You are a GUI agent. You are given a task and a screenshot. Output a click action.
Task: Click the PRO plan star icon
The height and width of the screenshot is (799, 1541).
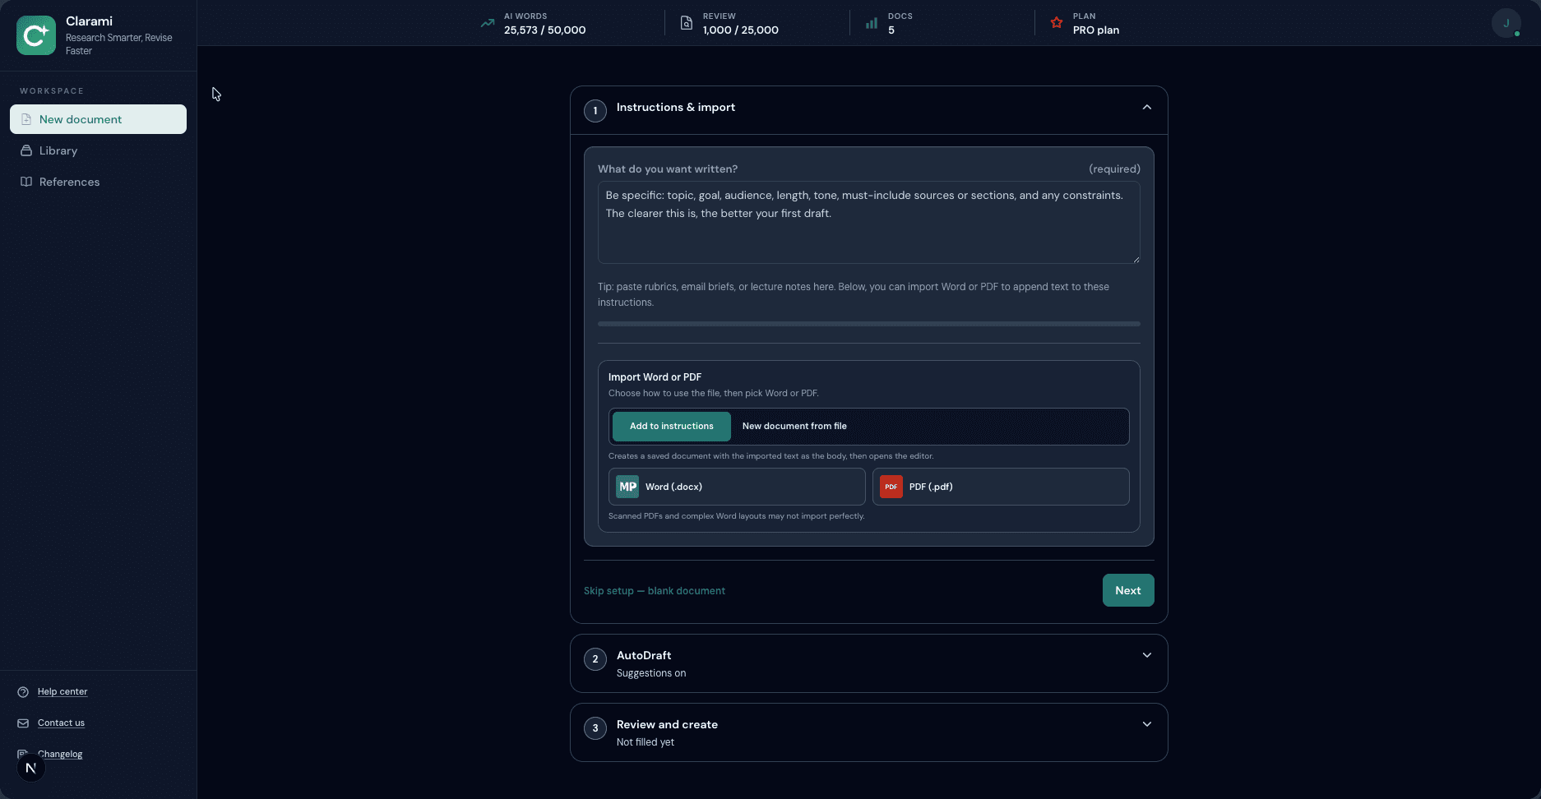[1055, 23]
